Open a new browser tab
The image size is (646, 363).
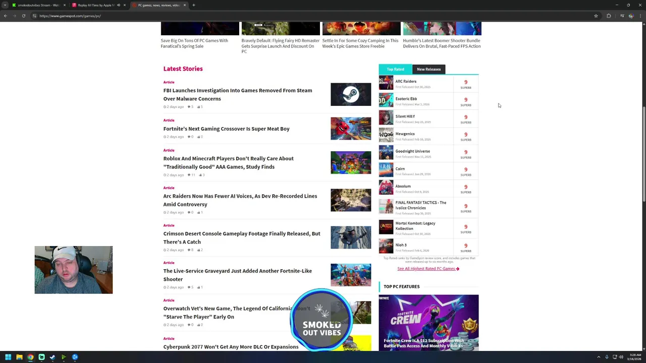coord(194,5)
